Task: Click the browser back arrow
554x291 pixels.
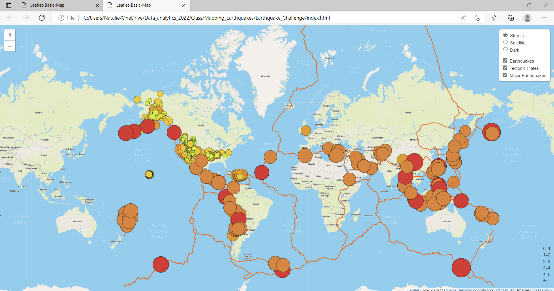Action: (10, 18)
